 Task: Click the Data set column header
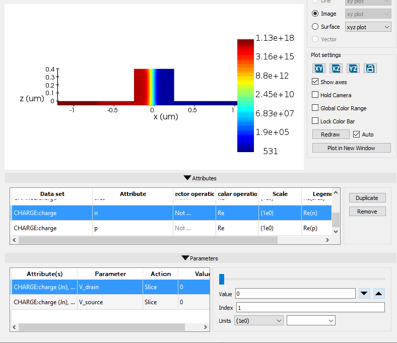tap(52, 194)
